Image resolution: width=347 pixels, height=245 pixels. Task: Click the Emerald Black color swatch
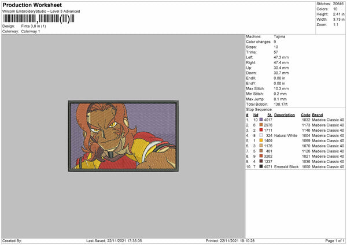[261, 166]
